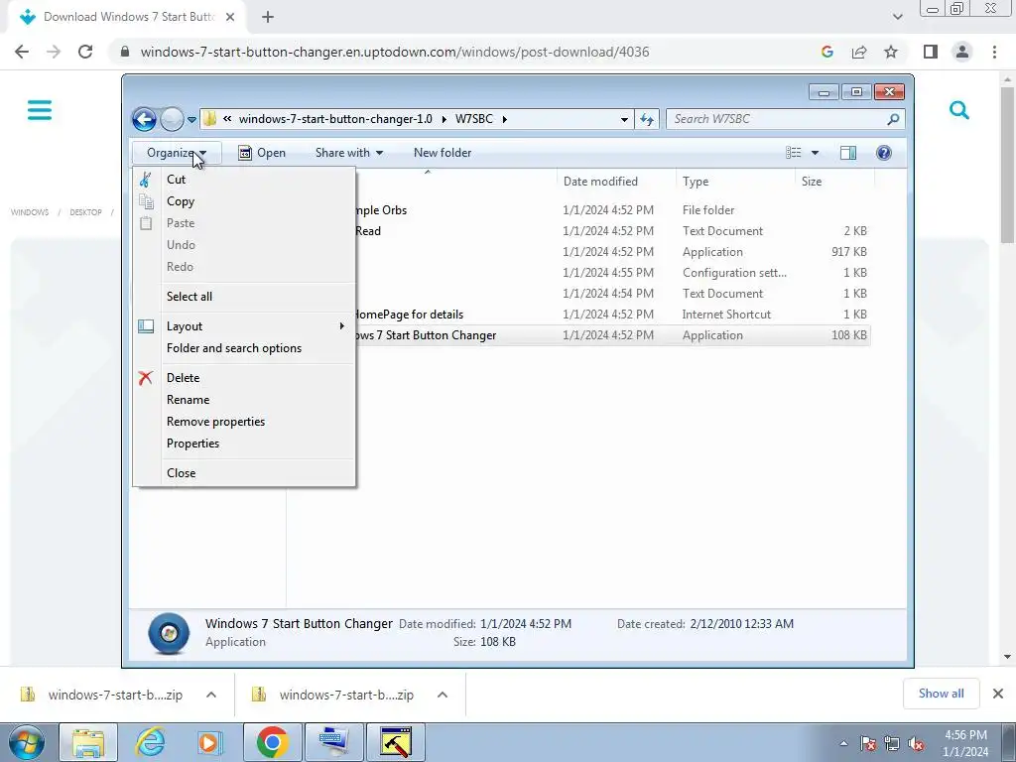Screen dimensions: 1016x762
Task: Bookmark this page with the star icon
Action: tap(891, 52)
